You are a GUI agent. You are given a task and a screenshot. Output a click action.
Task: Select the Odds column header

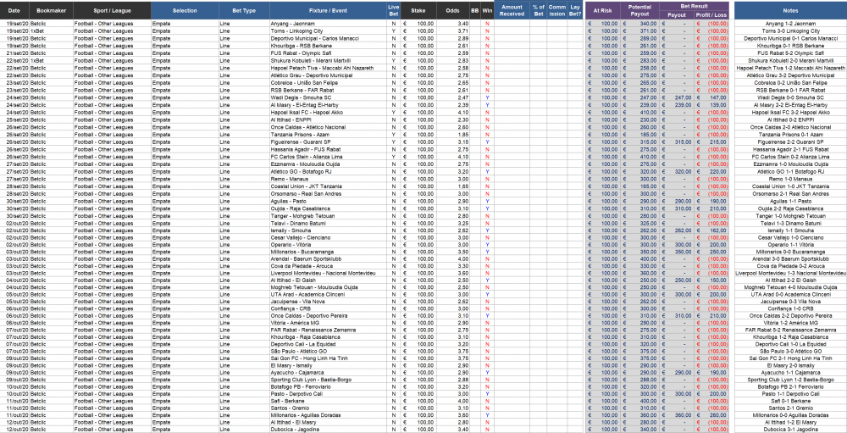tap(452, 10)
